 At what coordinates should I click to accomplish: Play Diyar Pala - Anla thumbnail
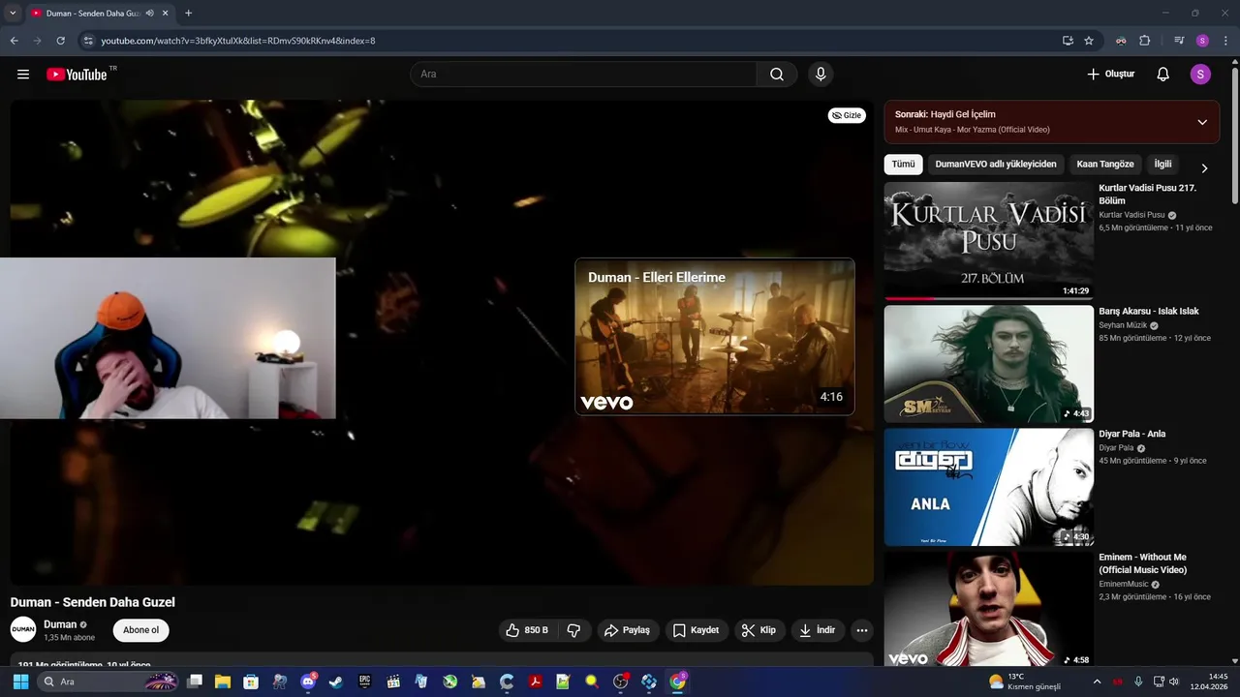pyautogui.click(x=989, y=487)
